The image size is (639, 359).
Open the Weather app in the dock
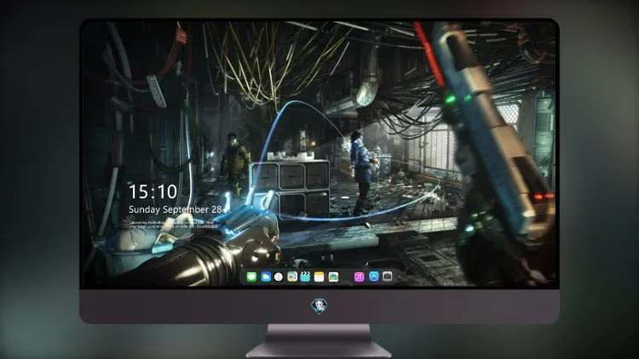click(266, 277)
